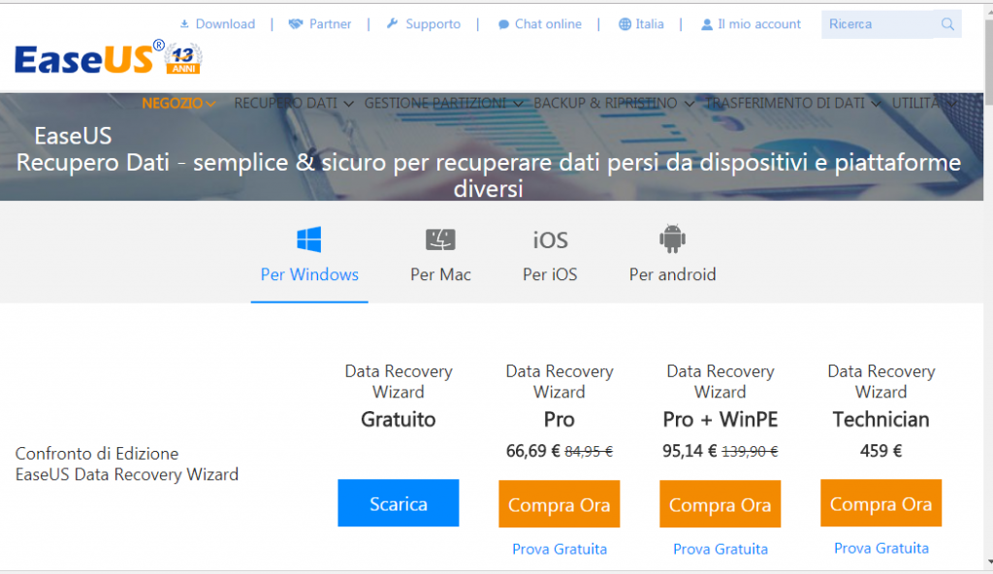Click Compra Ora for Pro + WinPE
Screen dimensions: 993x574
point(721,503)
